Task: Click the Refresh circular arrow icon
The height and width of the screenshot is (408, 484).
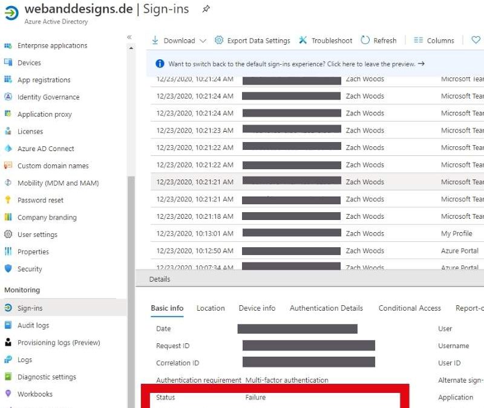Action: click(x=365, y=40)
